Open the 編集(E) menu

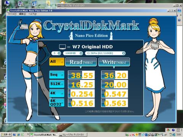click(22, 14)
